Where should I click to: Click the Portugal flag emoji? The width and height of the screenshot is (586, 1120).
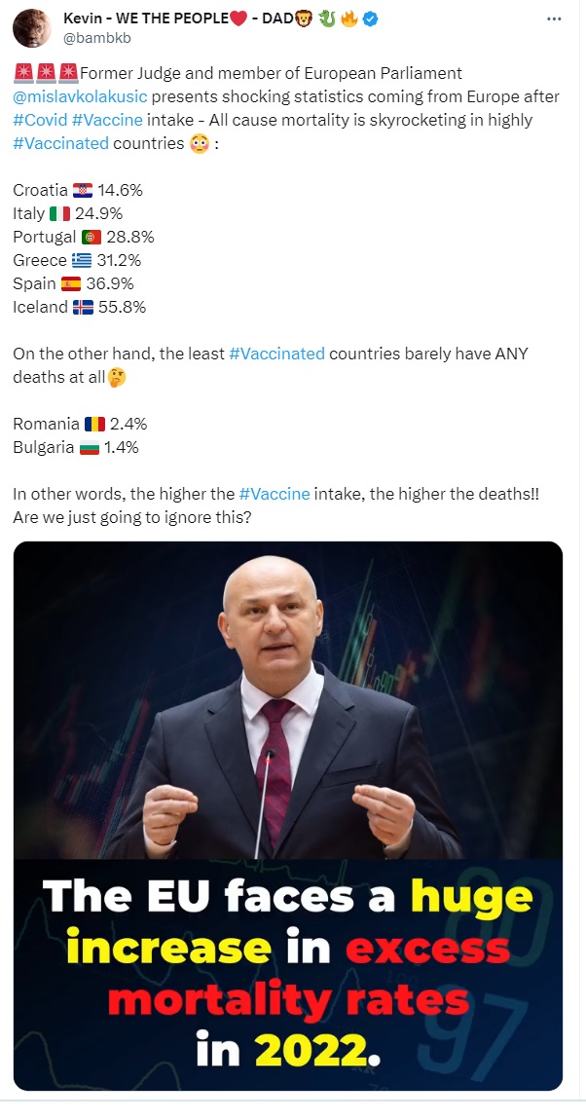tap(92, 237)
